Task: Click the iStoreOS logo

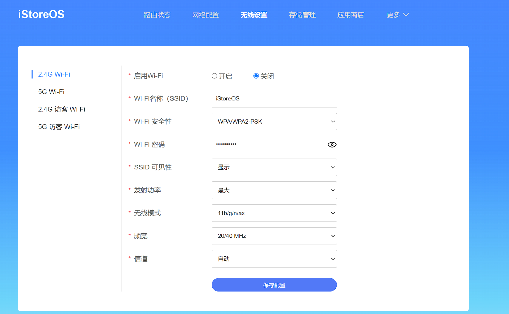Action: tap(41, 14)
